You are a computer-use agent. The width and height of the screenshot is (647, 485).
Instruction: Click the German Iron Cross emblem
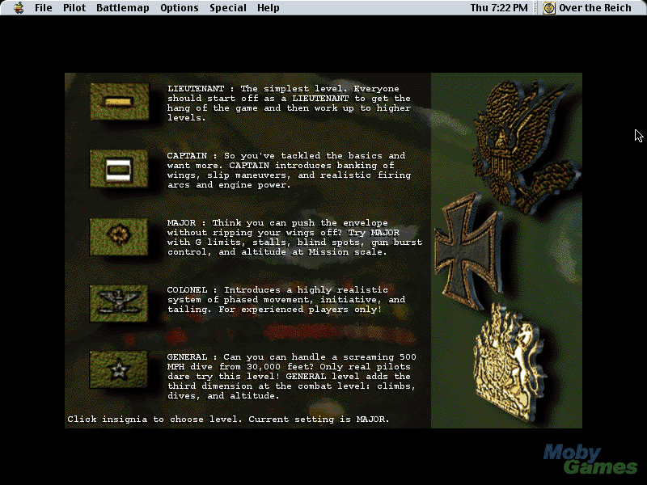click(x=469, y=252)
